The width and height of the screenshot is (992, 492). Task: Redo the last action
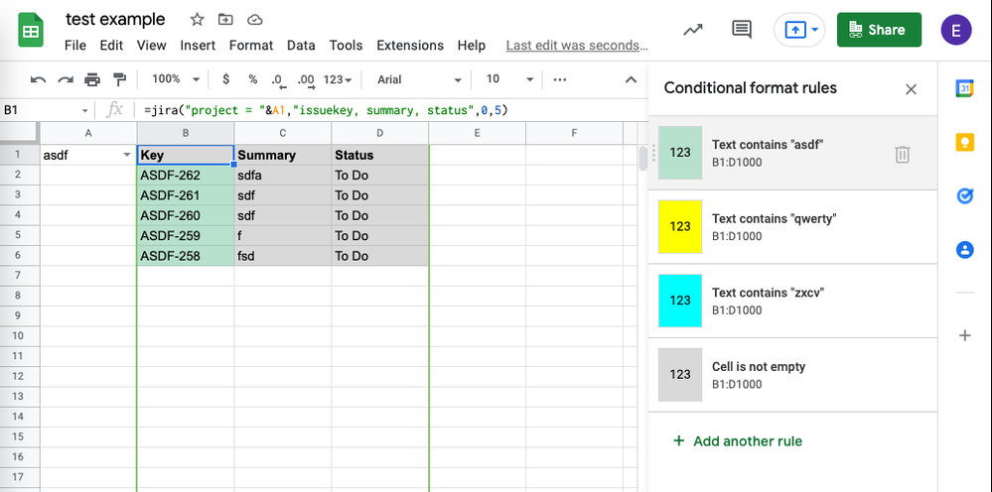coord(66,79)
